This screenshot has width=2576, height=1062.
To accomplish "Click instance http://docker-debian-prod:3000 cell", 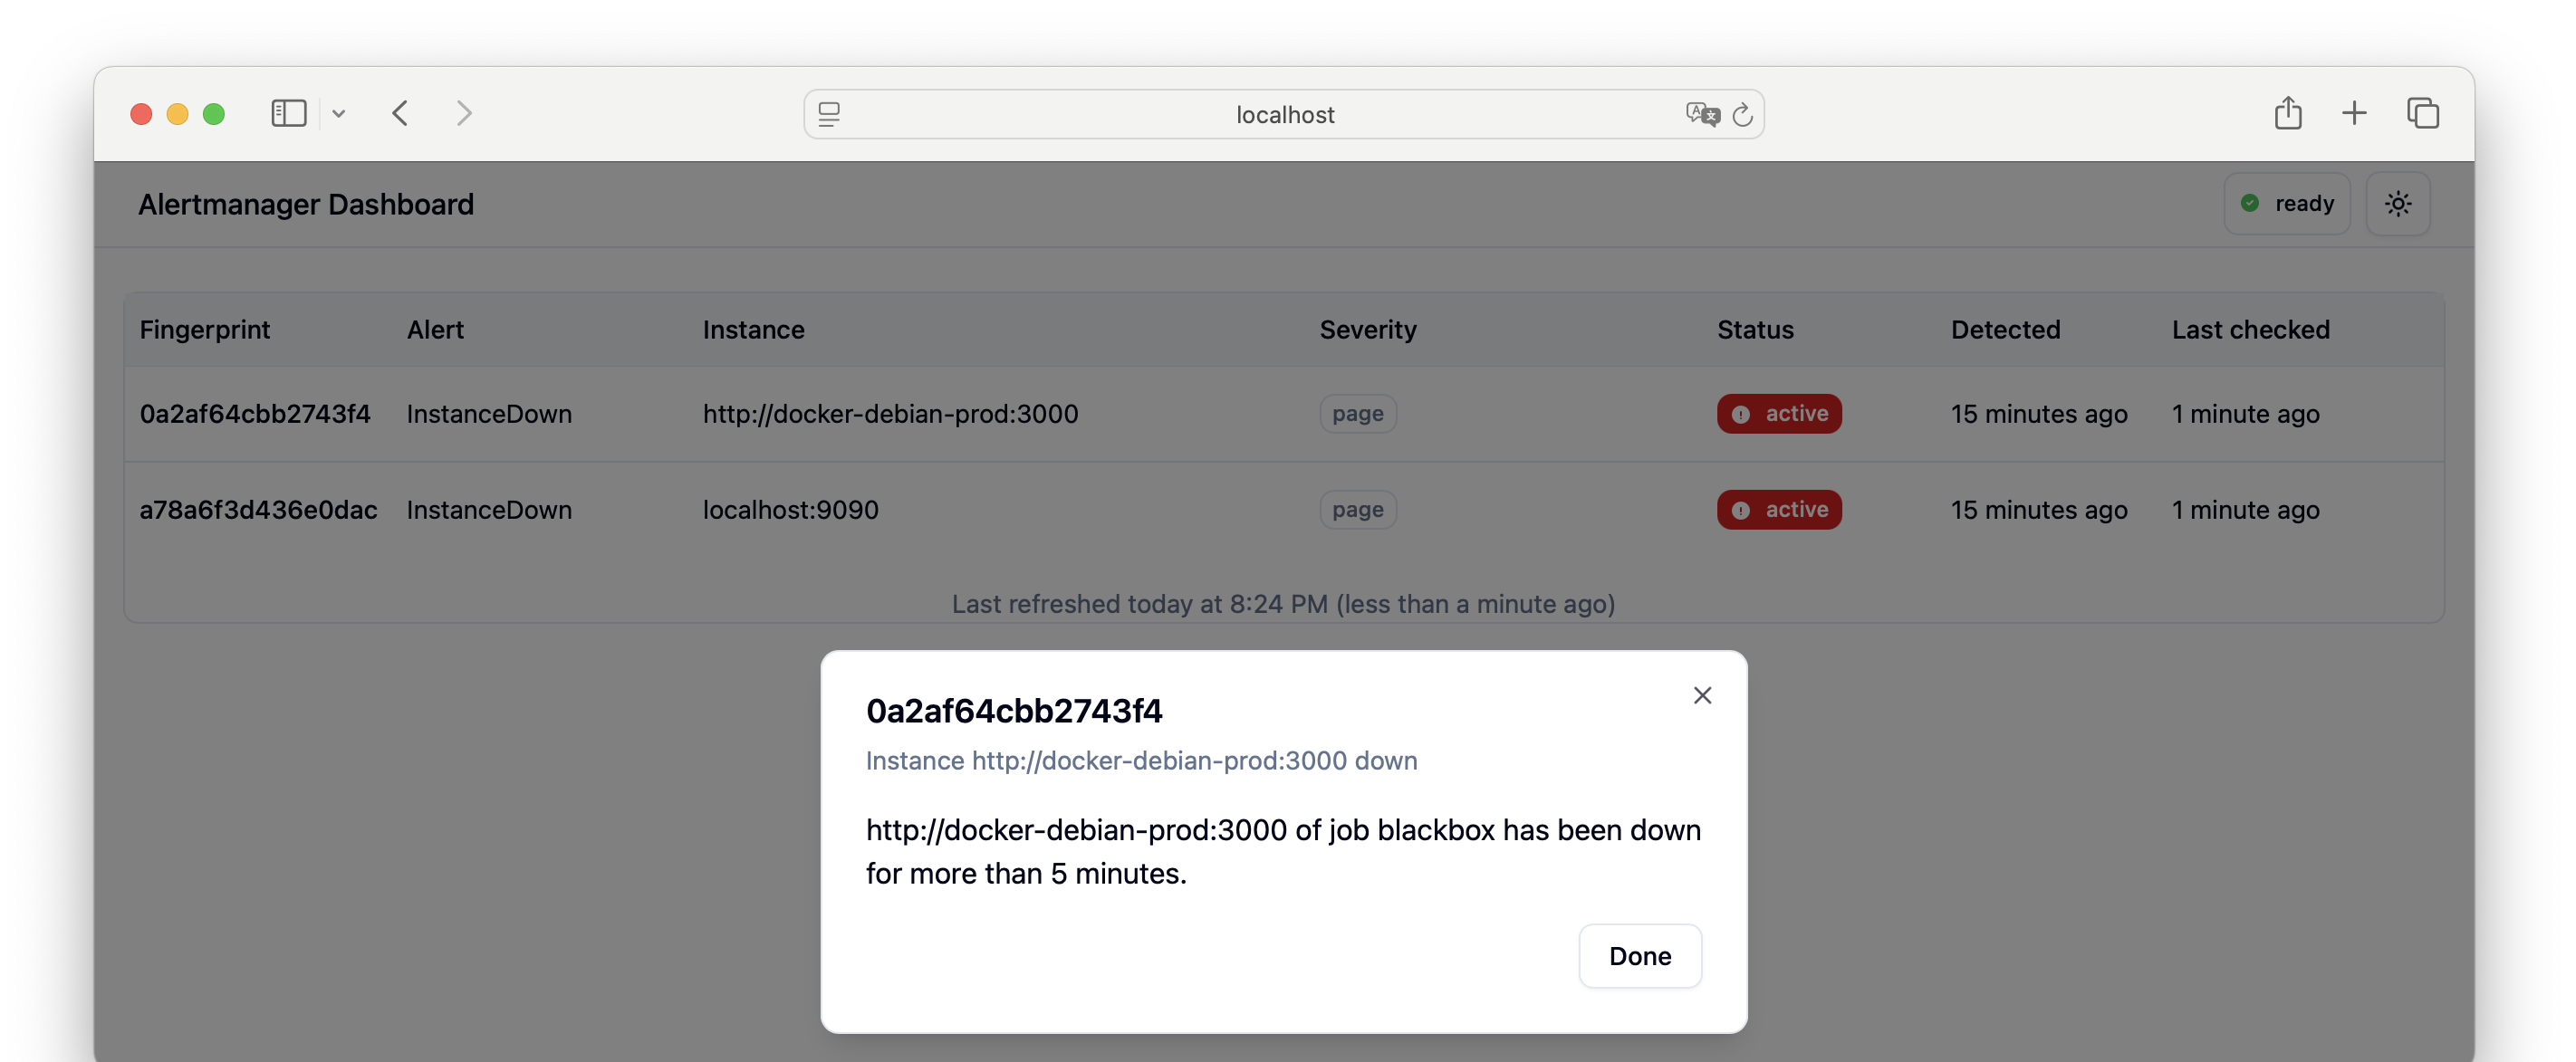I will pyautogui.click(x=890, y=414).
